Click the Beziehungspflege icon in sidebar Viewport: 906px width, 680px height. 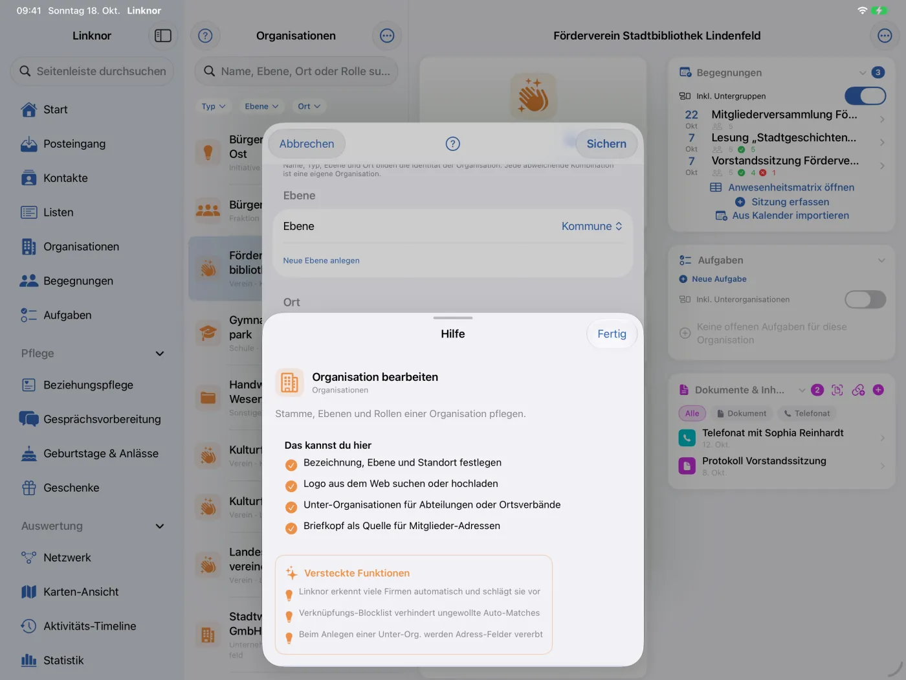[x=29, y=385]
